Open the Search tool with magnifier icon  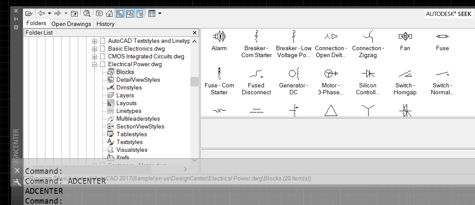tap(87, 13)
